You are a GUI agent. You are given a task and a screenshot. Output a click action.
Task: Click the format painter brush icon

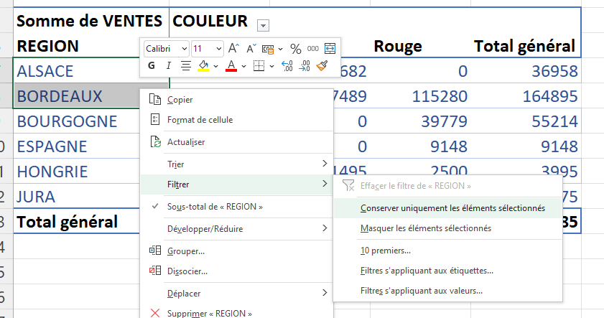coord(322,66)
